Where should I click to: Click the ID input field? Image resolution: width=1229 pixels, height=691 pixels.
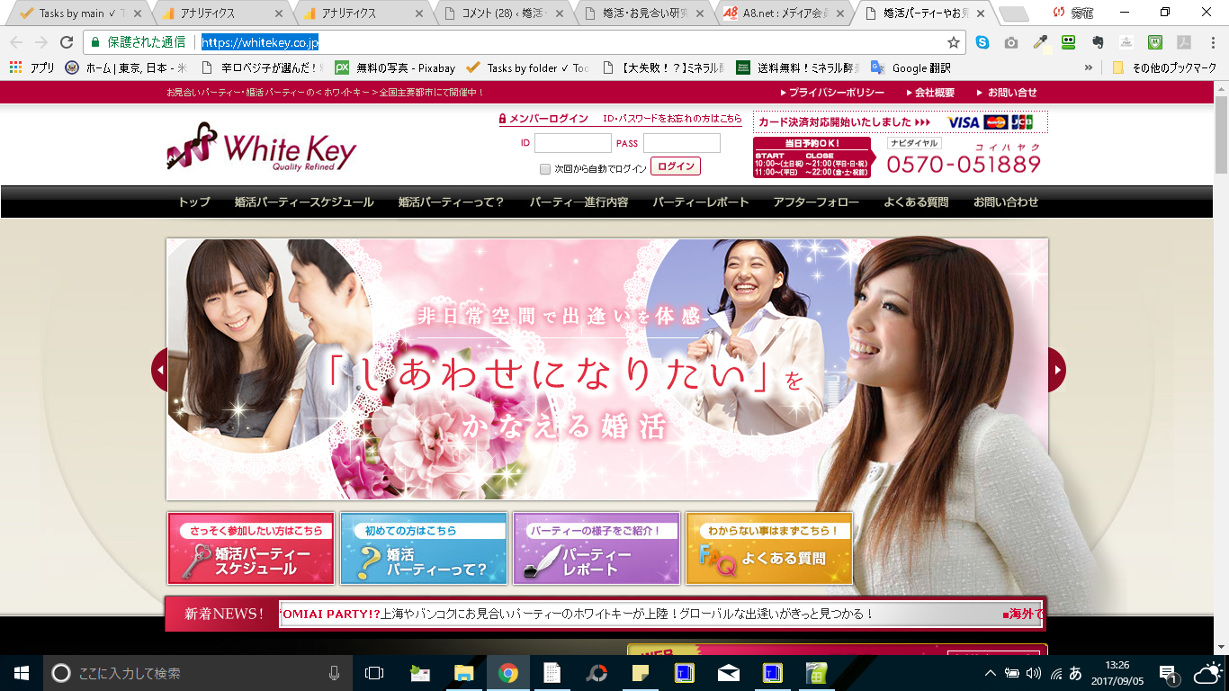point(572,143)
